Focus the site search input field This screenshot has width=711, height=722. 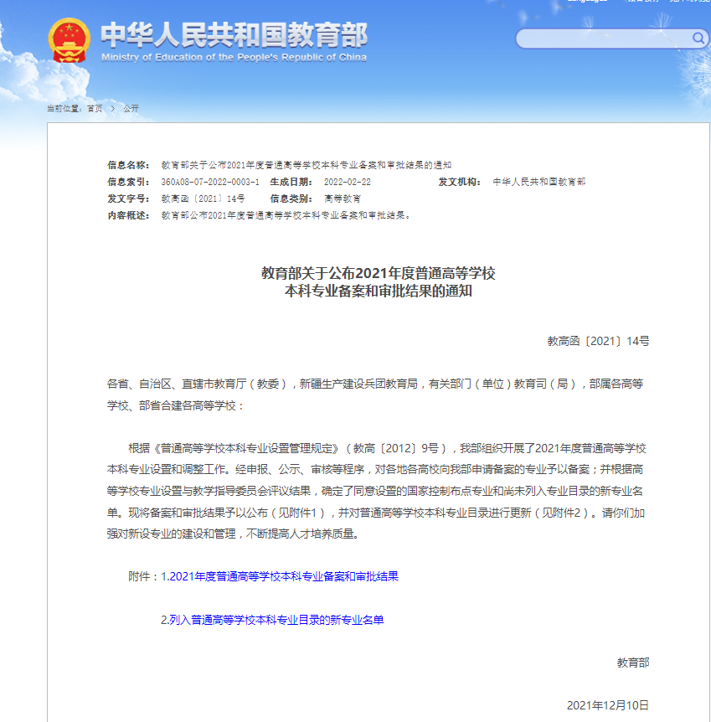click(x=603, y=39)
